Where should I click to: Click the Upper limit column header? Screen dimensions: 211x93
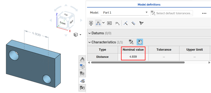[x=195, y=50]
